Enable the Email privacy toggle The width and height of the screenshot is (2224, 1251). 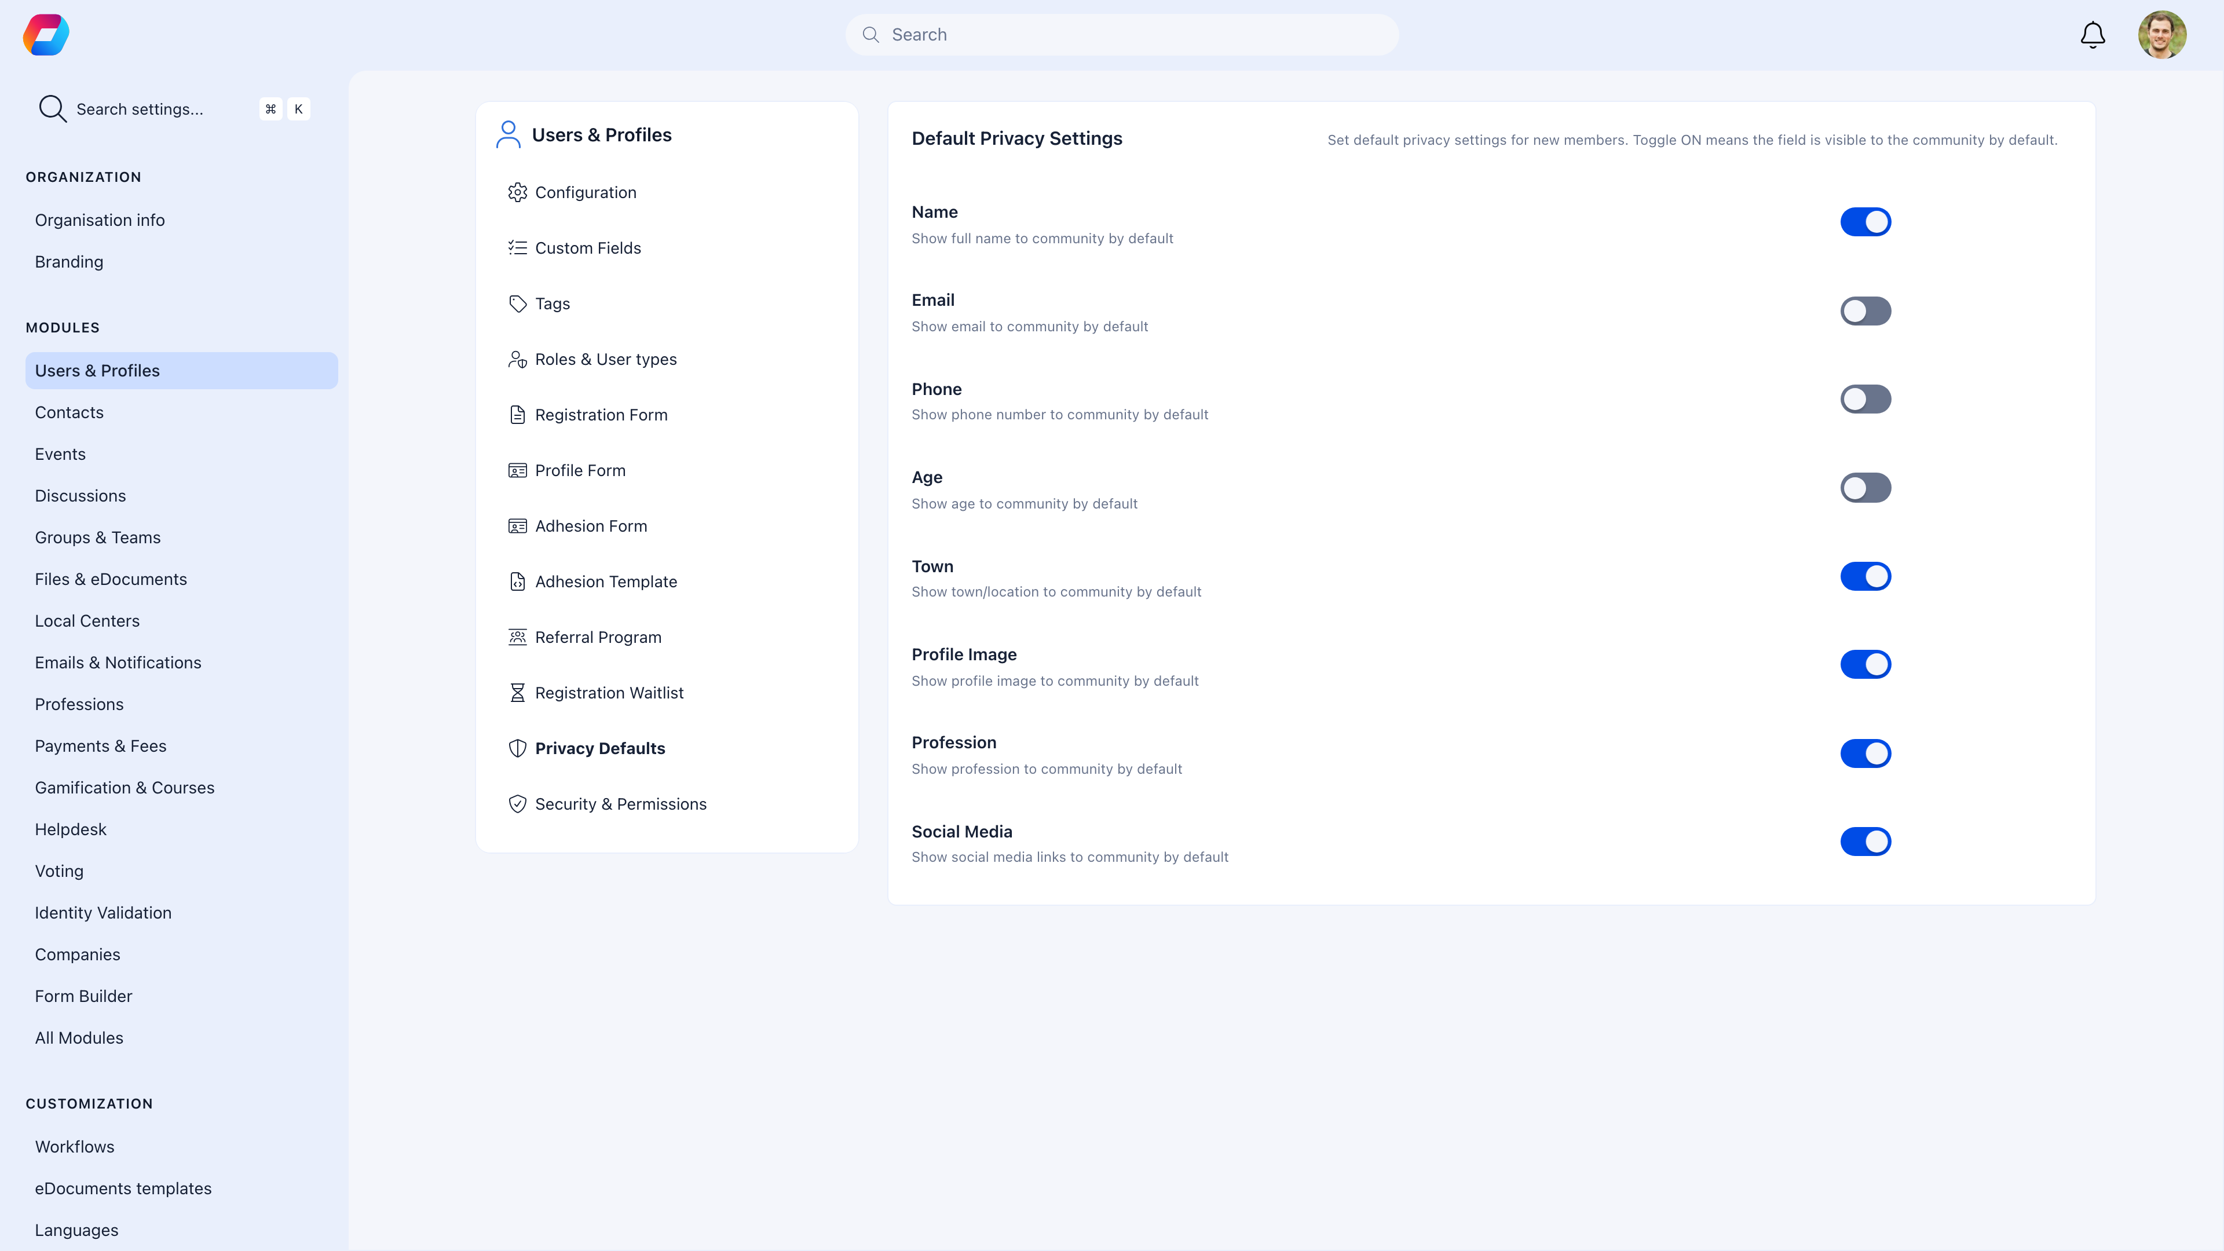pyautogui.click(x=1867, y=311)
